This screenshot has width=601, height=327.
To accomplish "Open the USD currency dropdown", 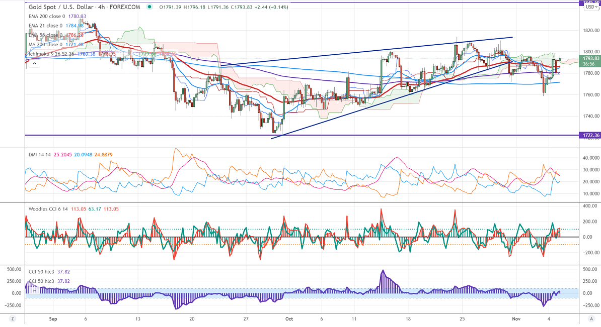I will point(590,7).
